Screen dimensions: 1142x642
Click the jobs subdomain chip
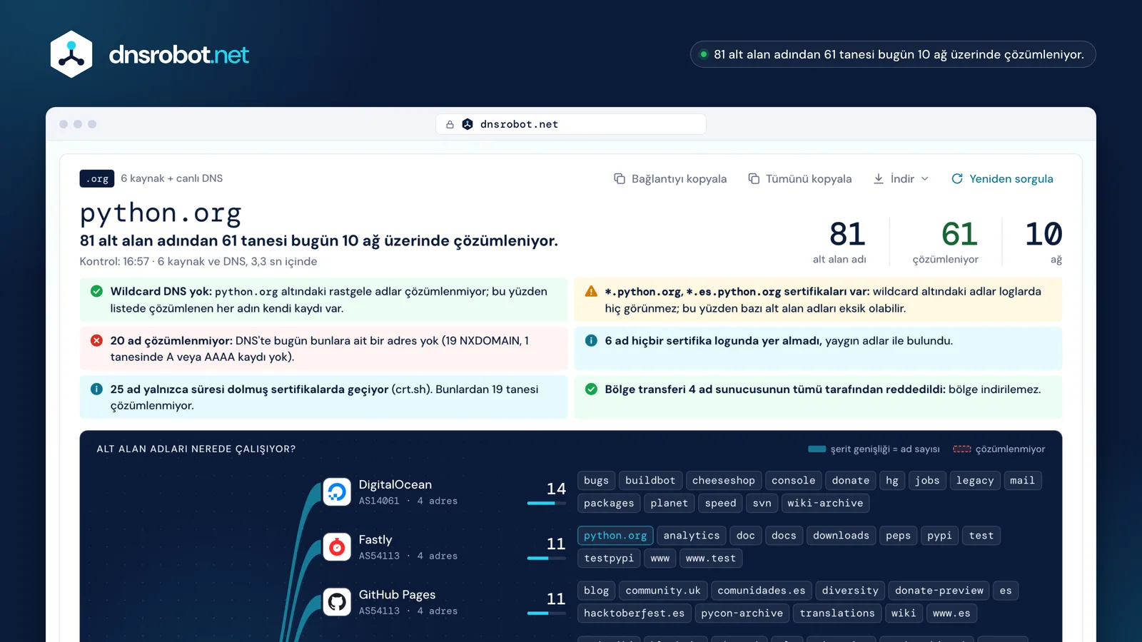[x=927, y=481]
